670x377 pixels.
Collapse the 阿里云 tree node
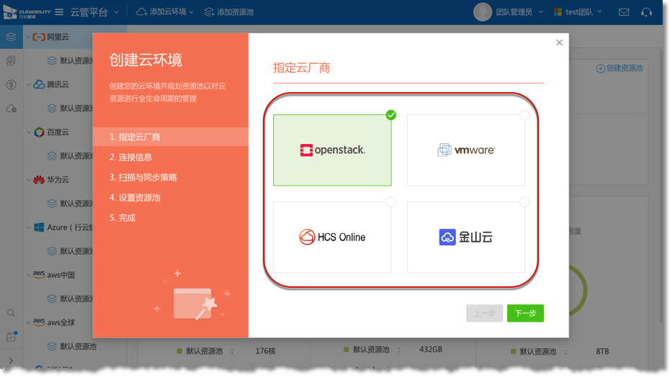coord(28,37)
